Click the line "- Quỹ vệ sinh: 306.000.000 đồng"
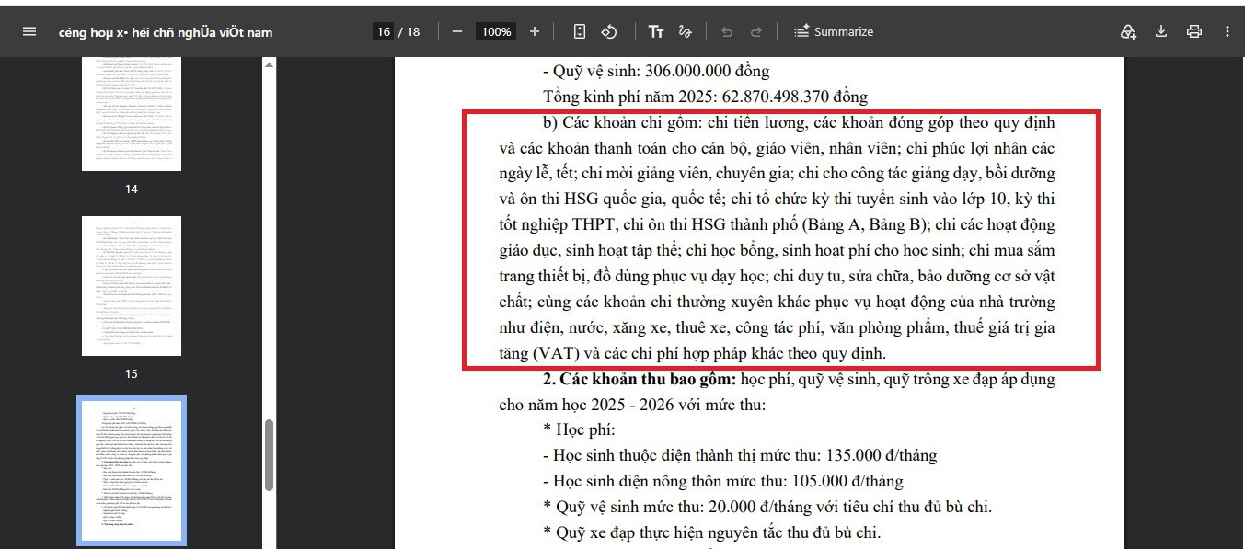 656,71
